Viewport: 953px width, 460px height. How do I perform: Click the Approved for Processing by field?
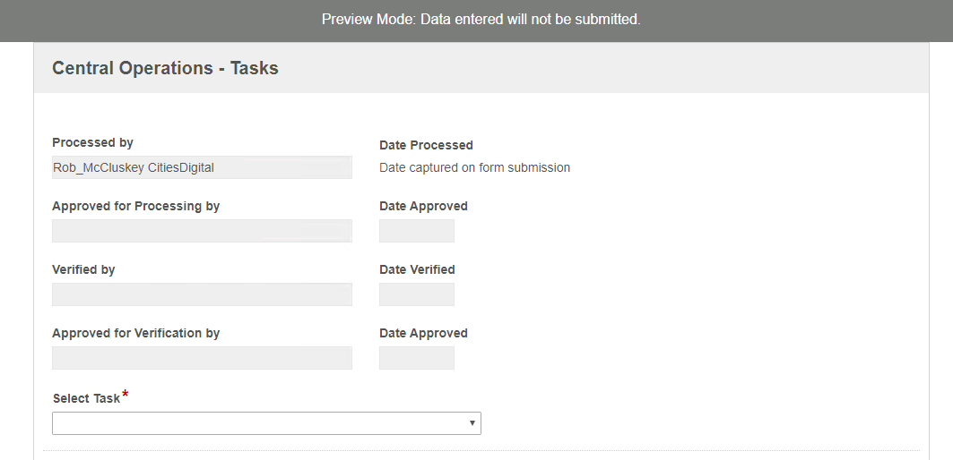pyautogui.click(x=202, y=231)
